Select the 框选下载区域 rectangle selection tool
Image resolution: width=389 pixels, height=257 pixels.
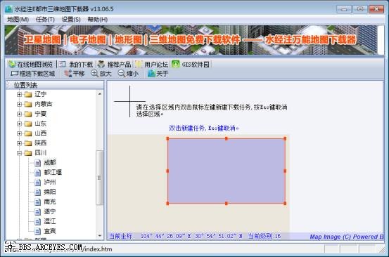(33, 74)
